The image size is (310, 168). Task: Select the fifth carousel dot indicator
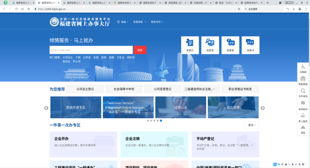[x=161, y=121]
